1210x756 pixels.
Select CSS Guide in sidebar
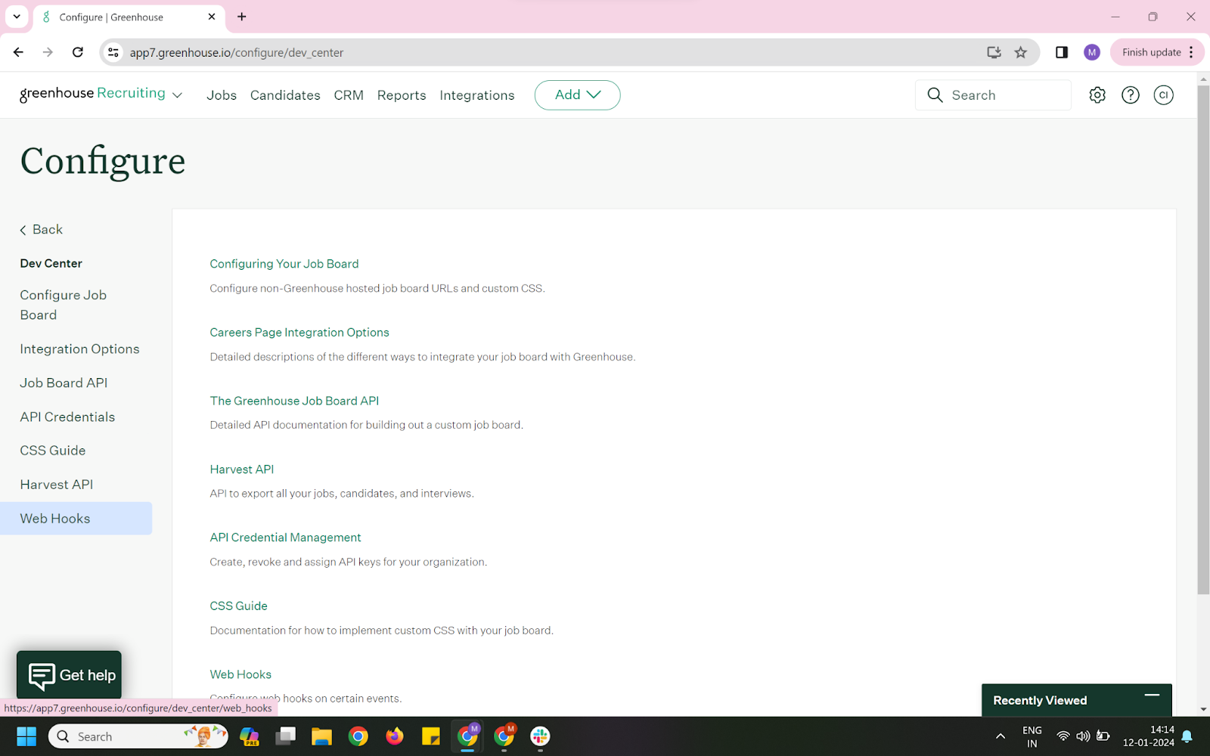coord(53,451)
